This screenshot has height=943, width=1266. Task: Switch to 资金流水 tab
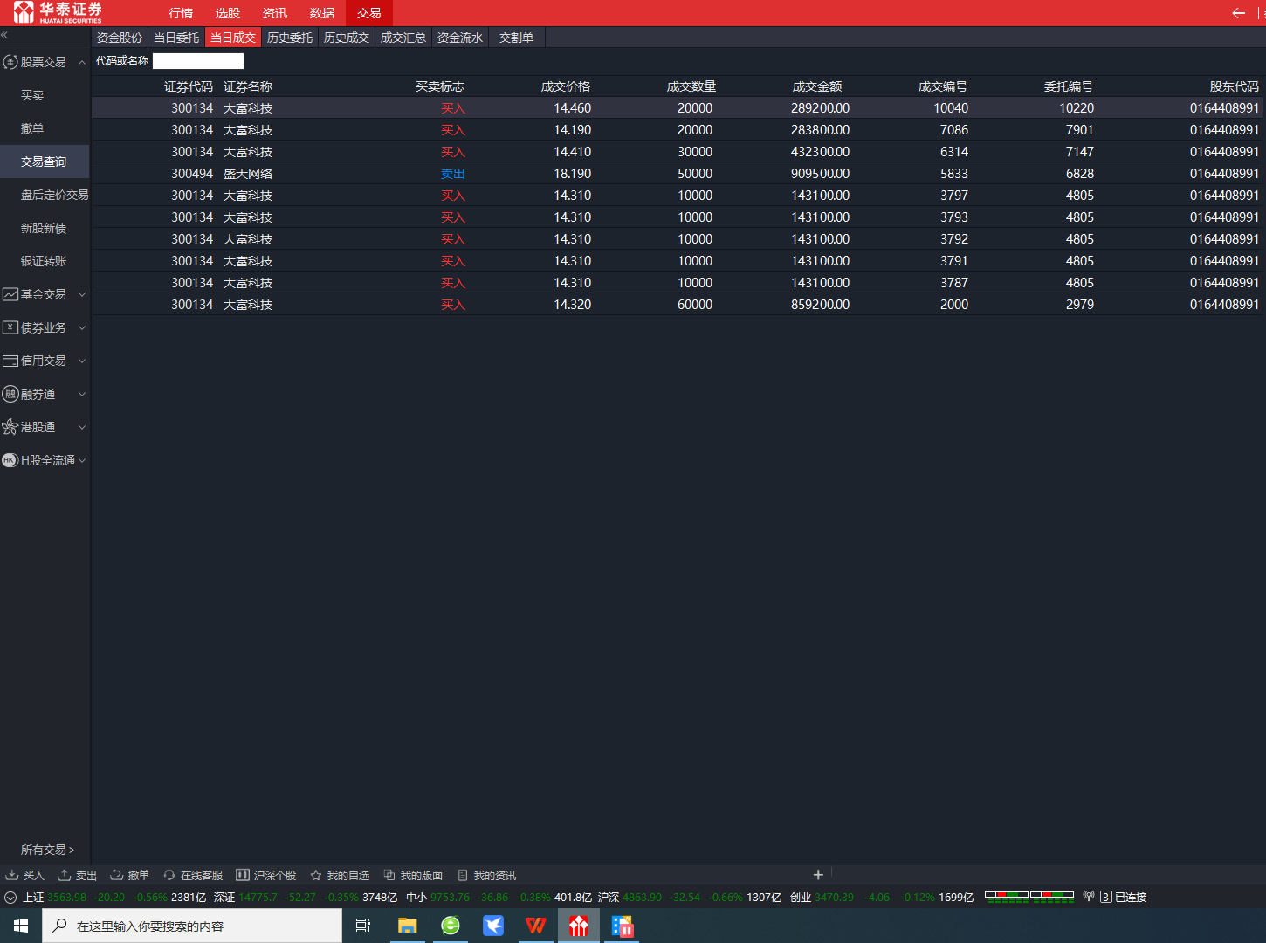pos(460,38)
